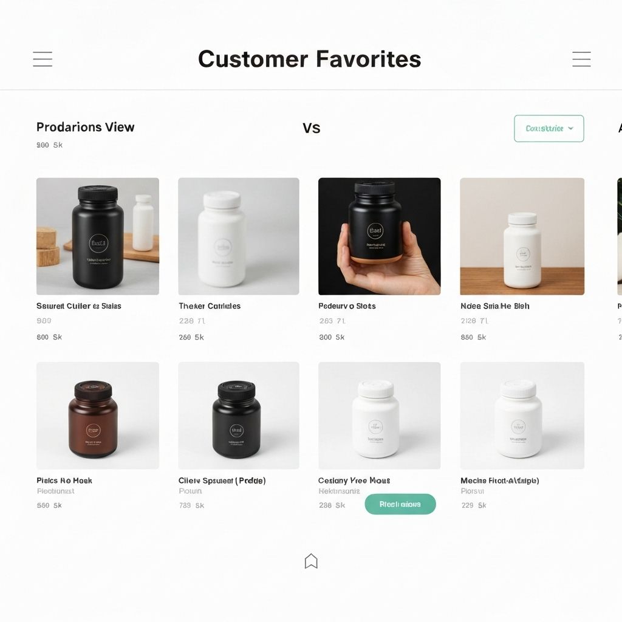Select the Pedeurv o Slots product title

347,306
